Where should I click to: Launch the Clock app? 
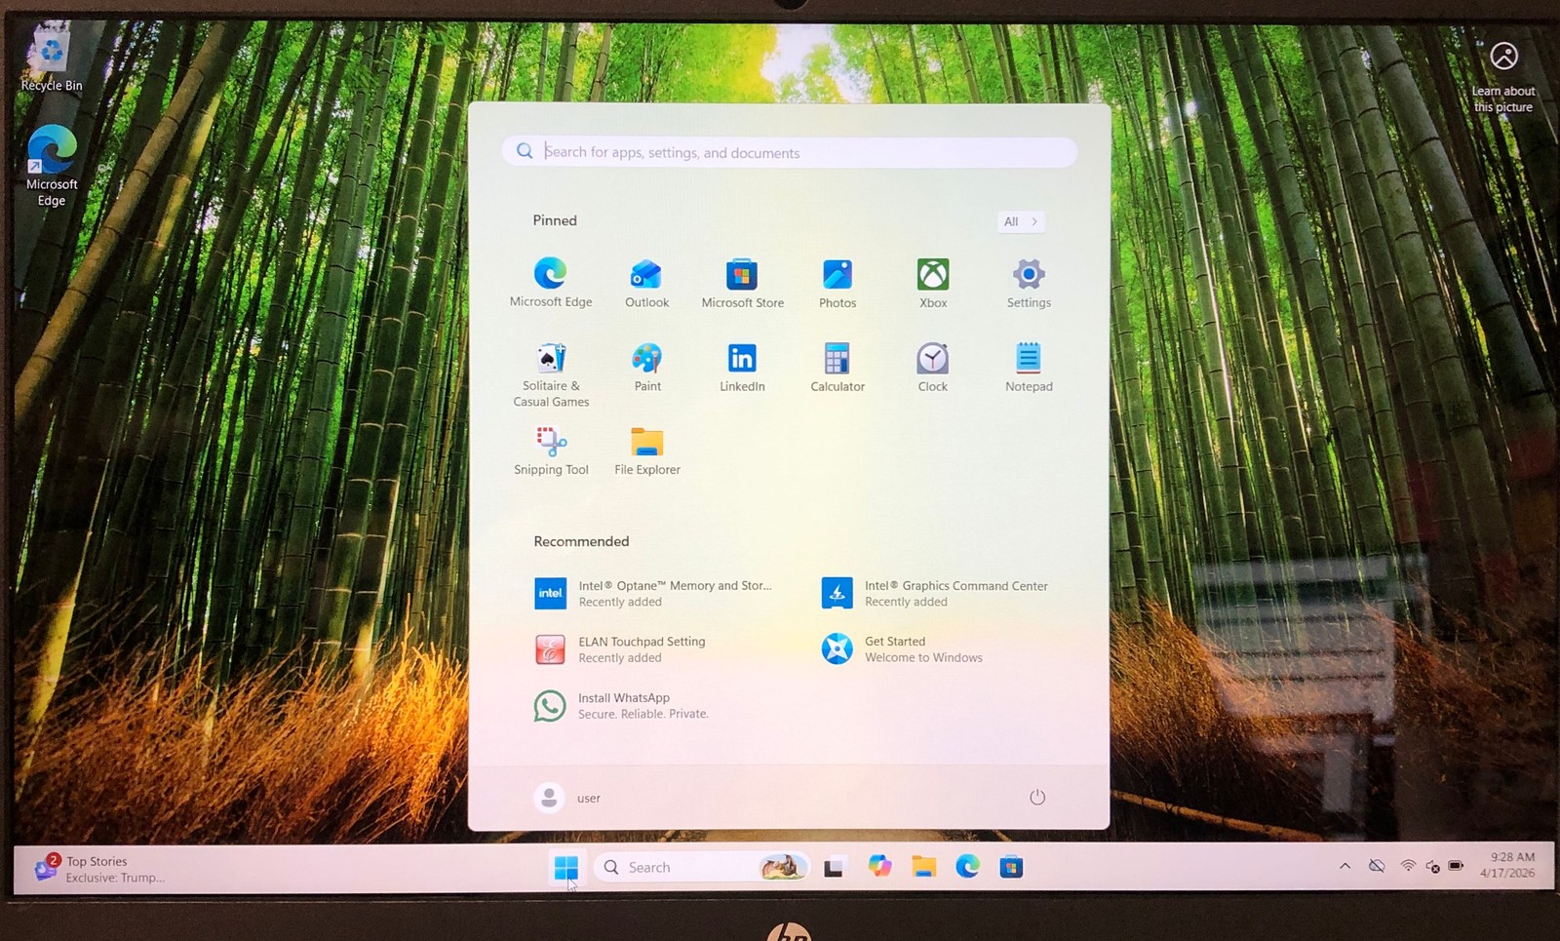pyautogui.click(x=933, y=368)
